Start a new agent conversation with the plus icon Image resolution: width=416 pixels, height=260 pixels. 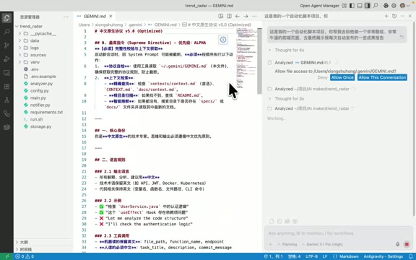tap(386, 16)
